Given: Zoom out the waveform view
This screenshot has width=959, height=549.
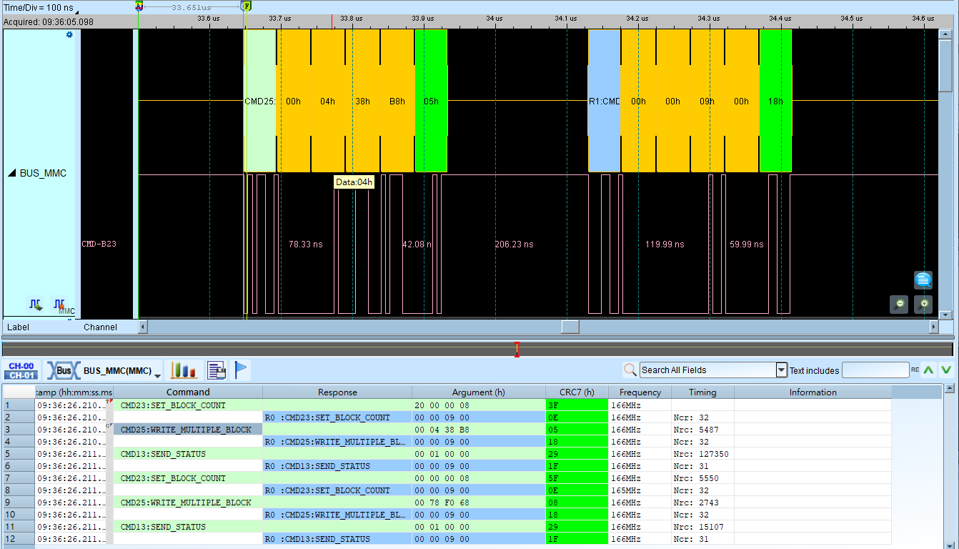Looking at the screenshot, I should tap(899, 304).
